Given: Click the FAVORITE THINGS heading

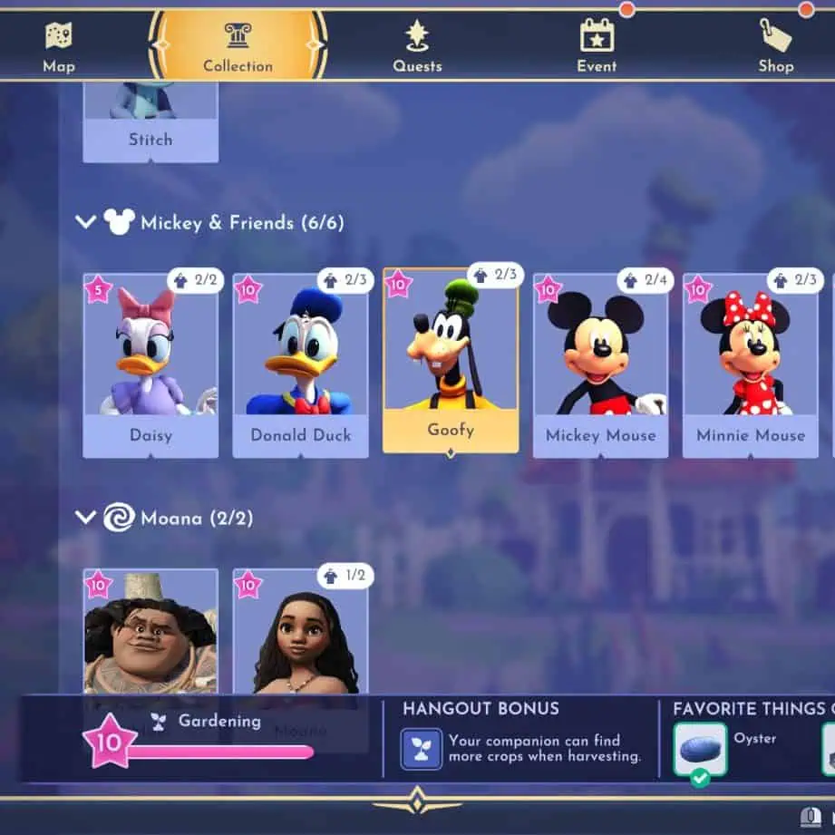Looking at the screenshot, I should click(x=749, y=708).
